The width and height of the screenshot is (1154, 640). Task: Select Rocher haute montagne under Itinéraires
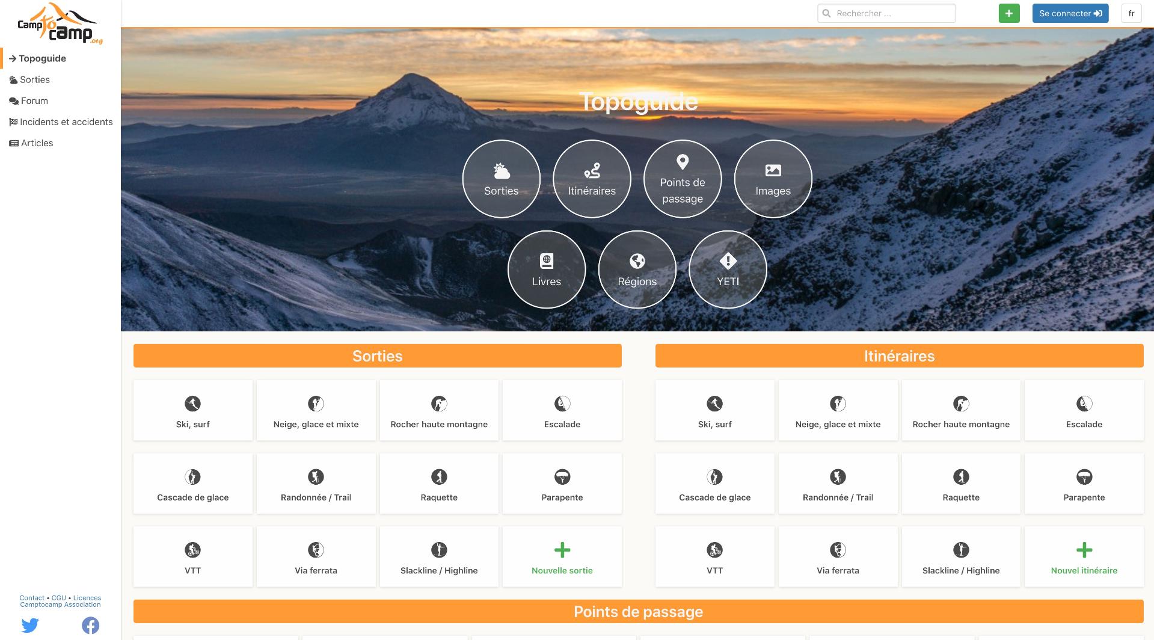click(961, 410)
